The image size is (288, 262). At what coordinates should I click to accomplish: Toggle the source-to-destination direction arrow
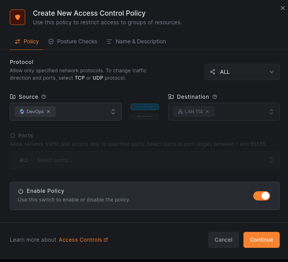(x=145, y=107)
